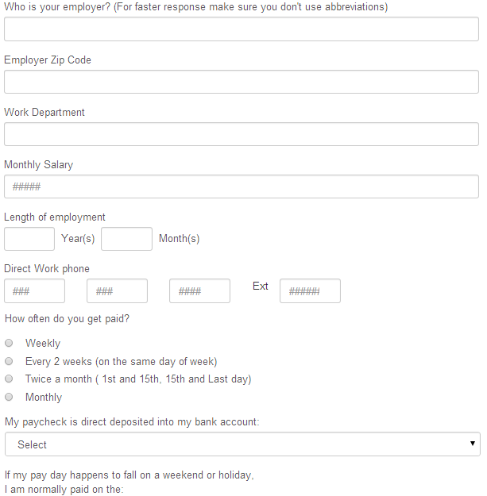The height and width of the screenshot is (496, 487).
Task: Focus the first work phone area code box
Action: [34, 291]
